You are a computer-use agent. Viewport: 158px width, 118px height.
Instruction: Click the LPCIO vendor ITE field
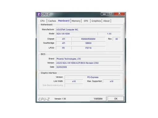64,48
